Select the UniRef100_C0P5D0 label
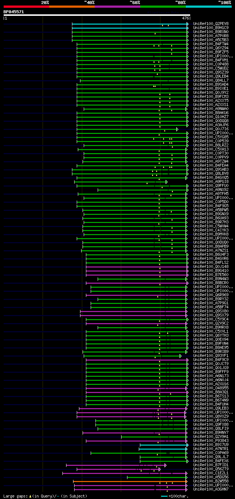Image resolution: width=235 pixels, height=499 pixels. [x=211, y=202]
